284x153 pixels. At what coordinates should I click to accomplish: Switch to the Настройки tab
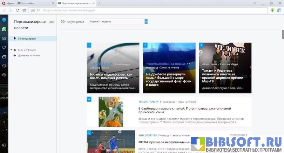pyautogui.click(x=27, y=3)
